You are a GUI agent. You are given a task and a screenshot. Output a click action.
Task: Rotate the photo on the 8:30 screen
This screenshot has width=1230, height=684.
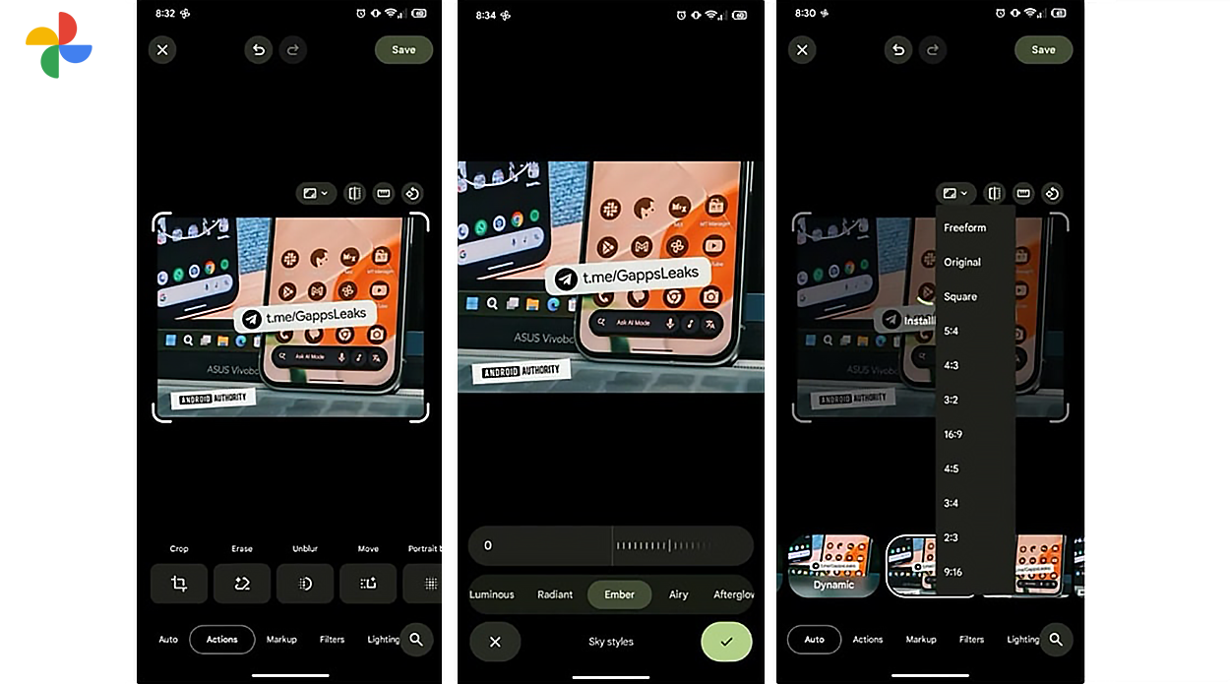point(1053,194)
